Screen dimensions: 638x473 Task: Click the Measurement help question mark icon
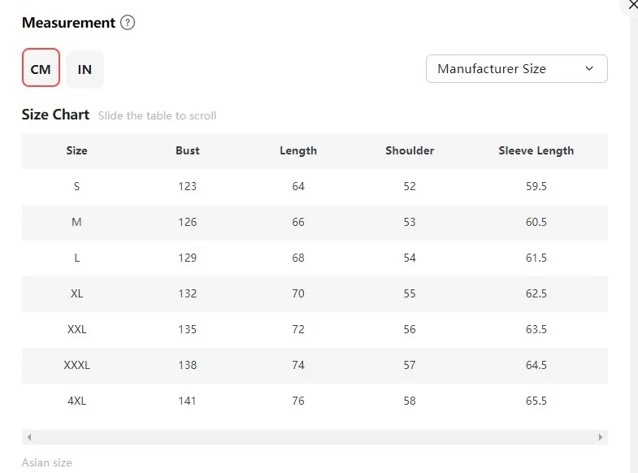tap(128, 23)
